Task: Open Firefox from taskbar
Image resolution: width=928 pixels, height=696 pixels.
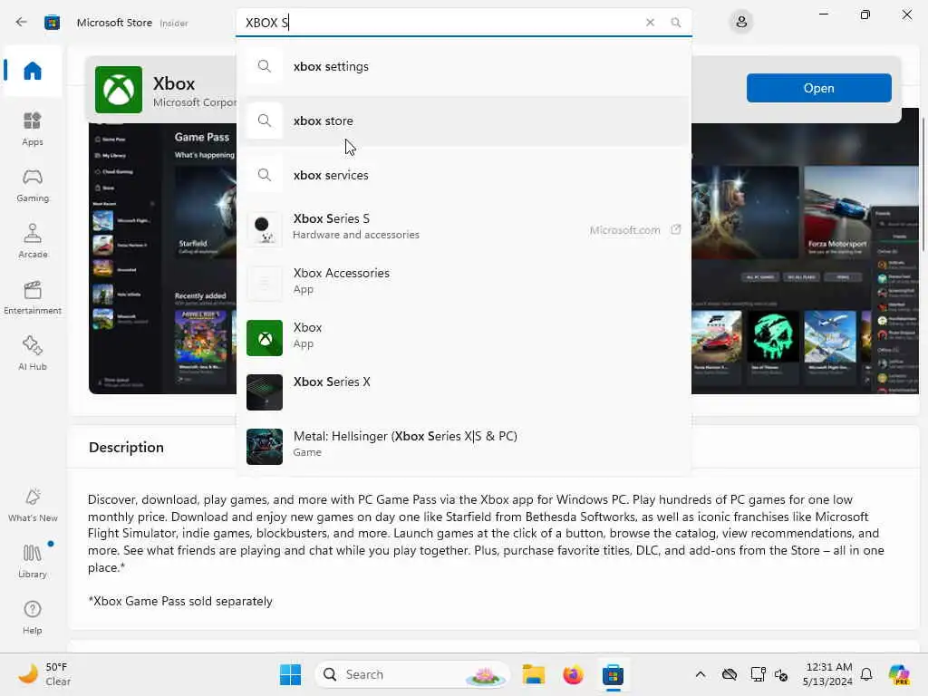Action: [573, 674]
